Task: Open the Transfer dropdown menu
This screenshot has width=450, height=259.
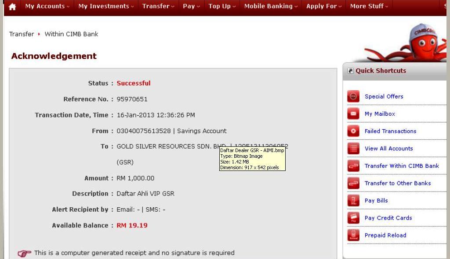Action: point(158,6)
